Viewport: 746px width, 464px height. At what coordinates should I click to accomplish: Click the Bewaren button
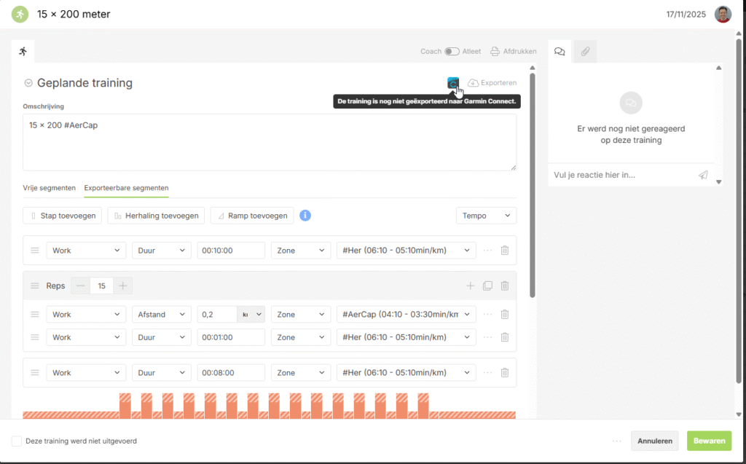point(709,441)
